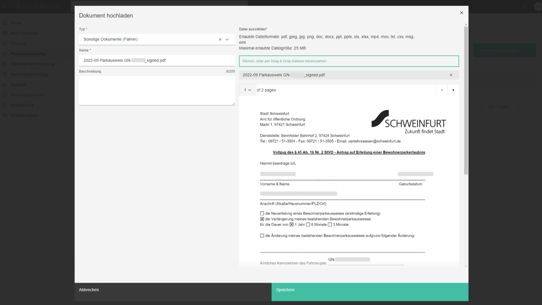Screen dimensions: 542x305
Task: Toggle Änderung meines bestehenden Bewohnerparkausweises checkbox
Action: pos(262,235)
